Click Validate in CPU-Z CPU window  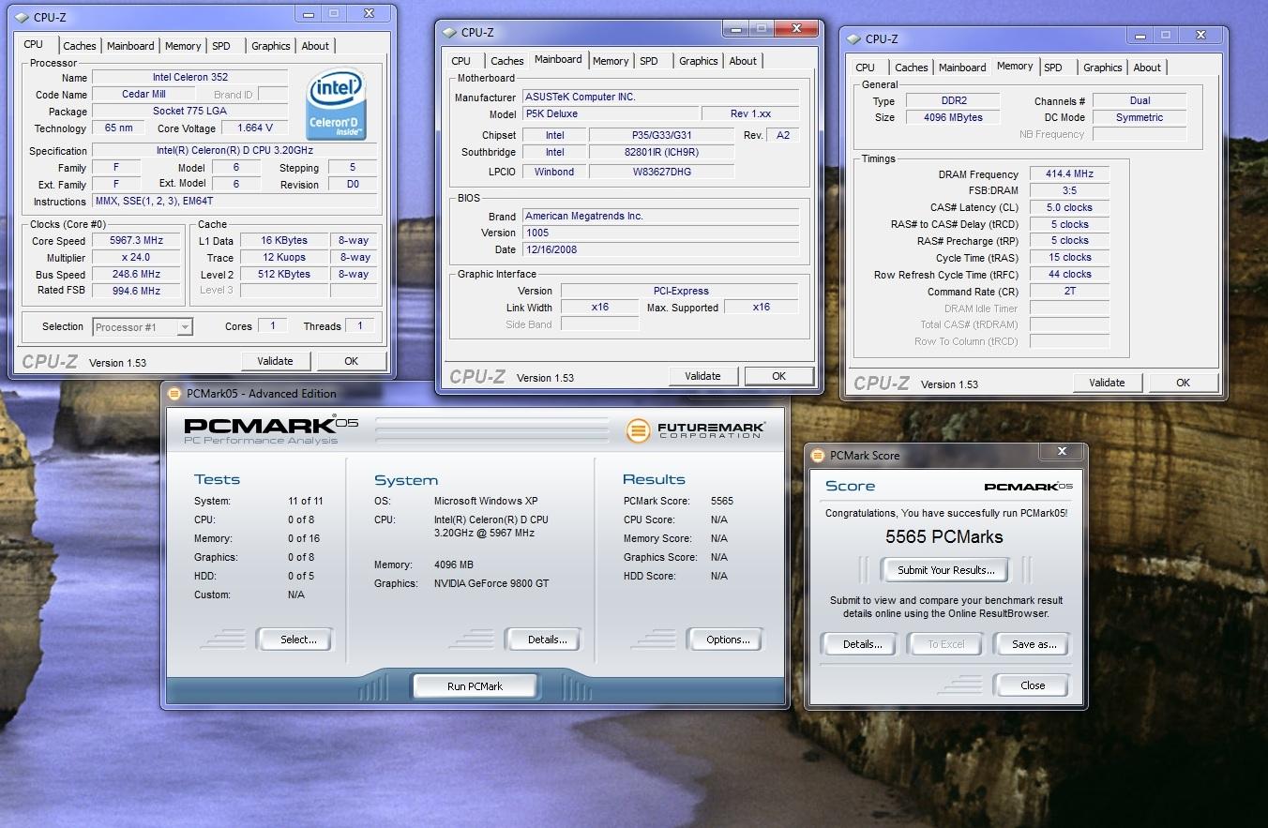pyautogui.click(x=275, y=361)
